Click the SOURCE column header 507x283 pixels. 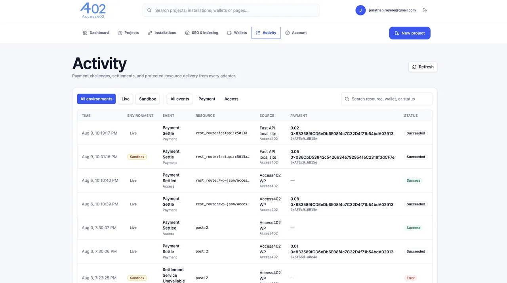[x=267, y=116]
